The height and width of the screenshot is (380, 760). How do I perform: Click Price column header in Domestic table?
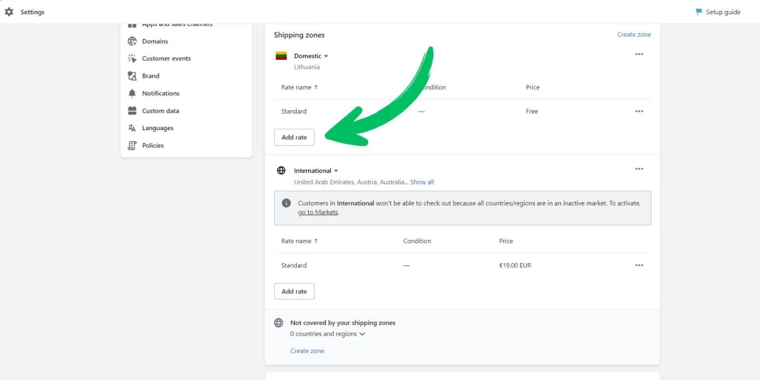[533, 87]
